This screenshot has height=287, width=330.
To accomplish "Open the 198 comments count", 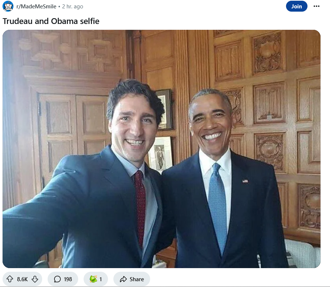I will pos(68,279).
